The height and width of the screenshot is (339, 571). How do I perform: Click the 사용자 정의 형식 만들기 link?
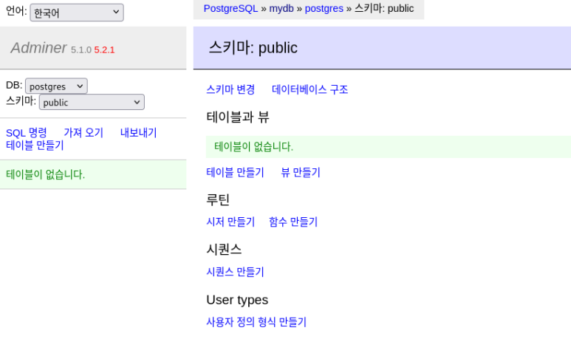(256, 322)
